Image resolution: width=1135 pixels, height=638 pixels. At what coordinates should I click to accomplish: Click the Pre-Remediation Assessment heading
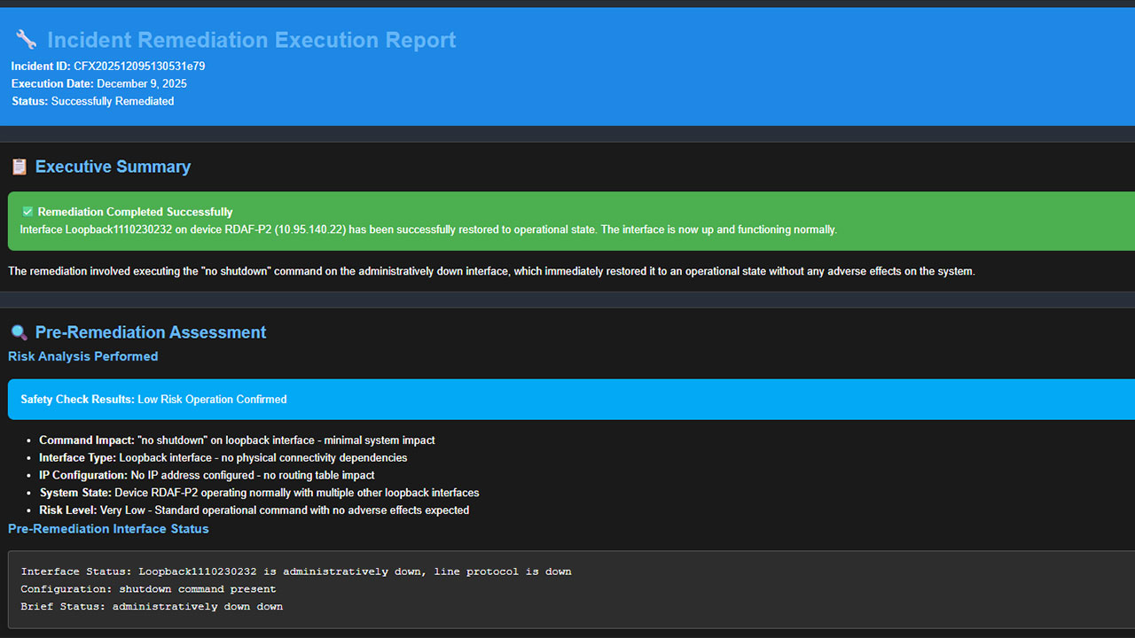[x=151, y=332]
